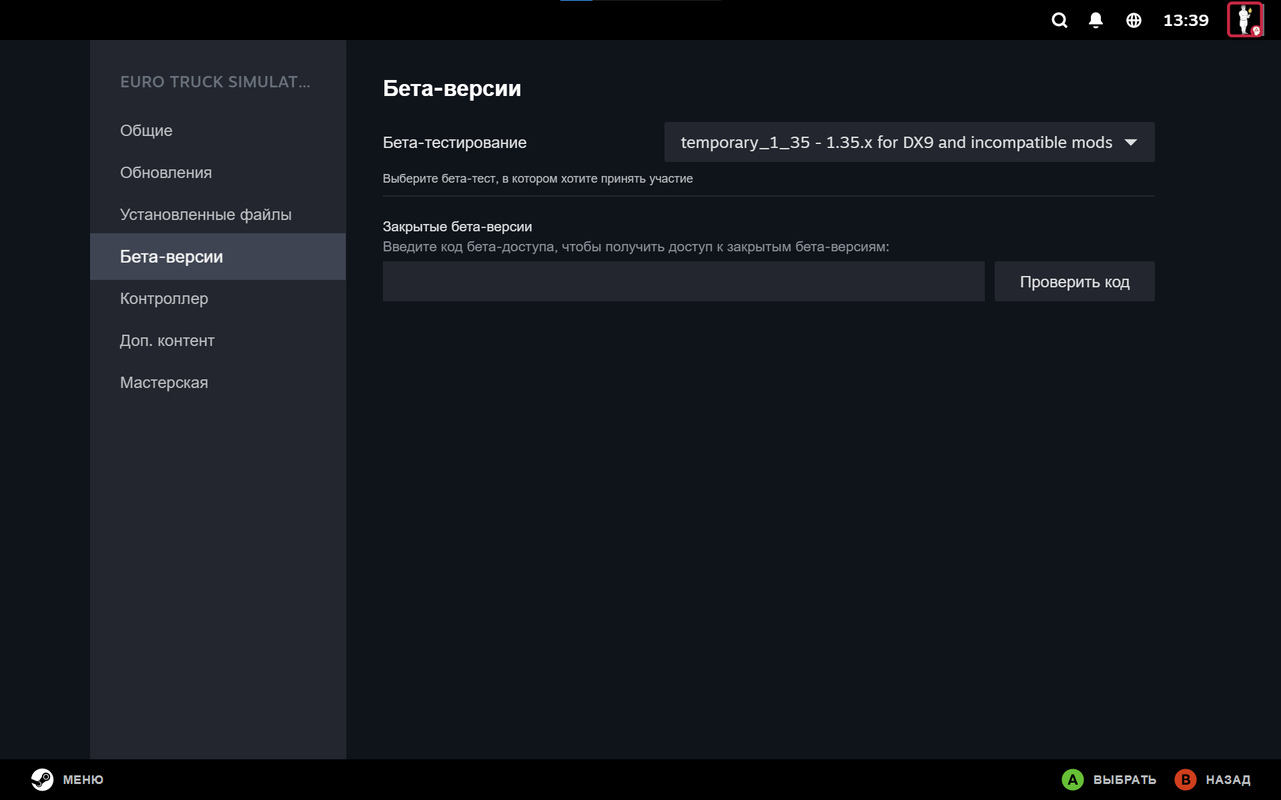This screenshot has width=1281, height=800.
Task: Click the ВЫБРАТЬ label in footer
Action: pyautogui.click(x=1125, y=780)
